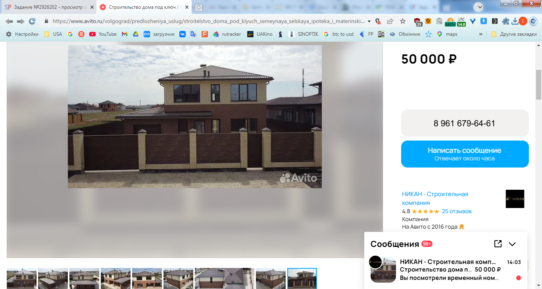
Task: Click the phone number 8 961 679-64-61 button
Action: tap(465, 123)
